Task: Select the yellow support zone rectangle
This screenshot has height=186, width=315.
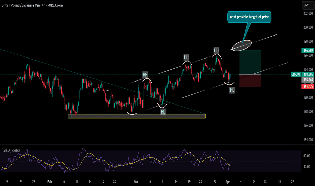Action: pos(137,116)
